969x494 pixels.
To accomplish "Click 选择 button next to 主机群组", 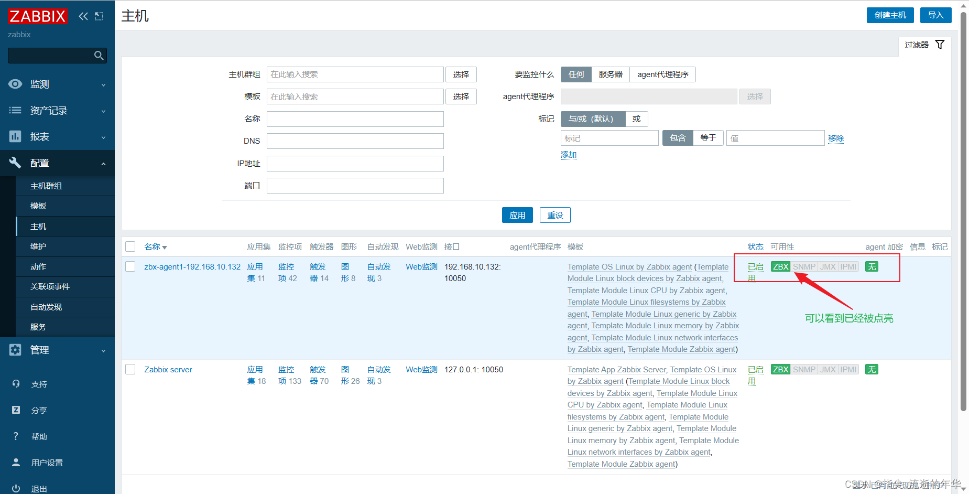I will pos(461,74).
